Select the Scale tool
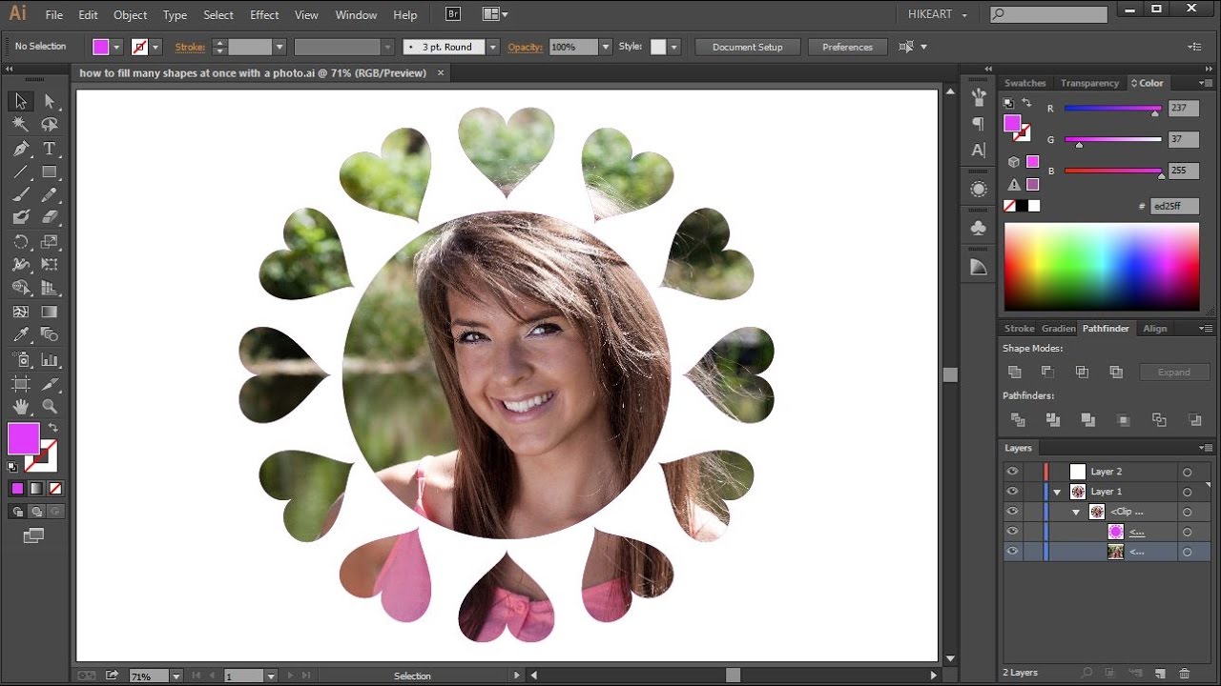Screen dimensions: 1221x686 click(x=50, y=242)
